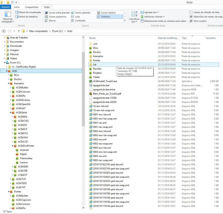Select apagarAcbr.bat.mine file
This screenshot has height=214, width=223.
104,89
